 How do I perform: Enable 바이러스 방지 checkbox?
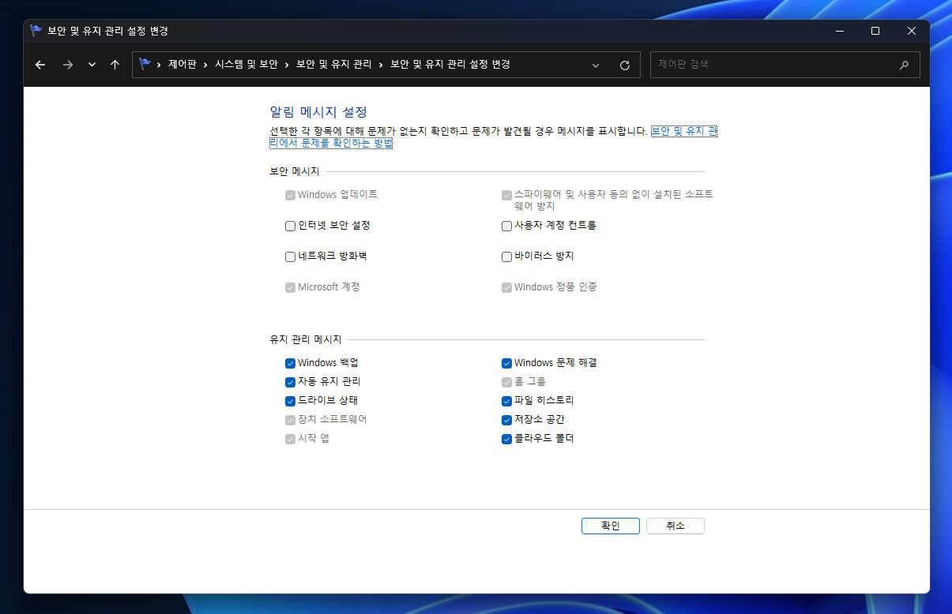pos(506,256)
